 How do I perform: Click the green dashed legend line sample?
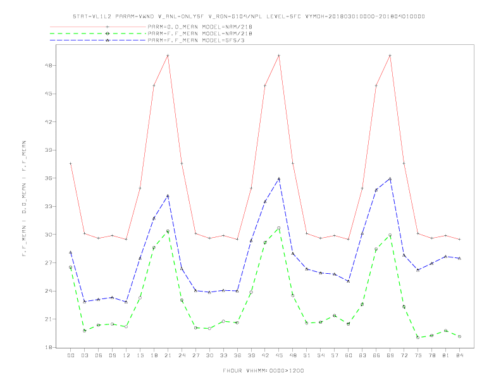tap(98, 34)
